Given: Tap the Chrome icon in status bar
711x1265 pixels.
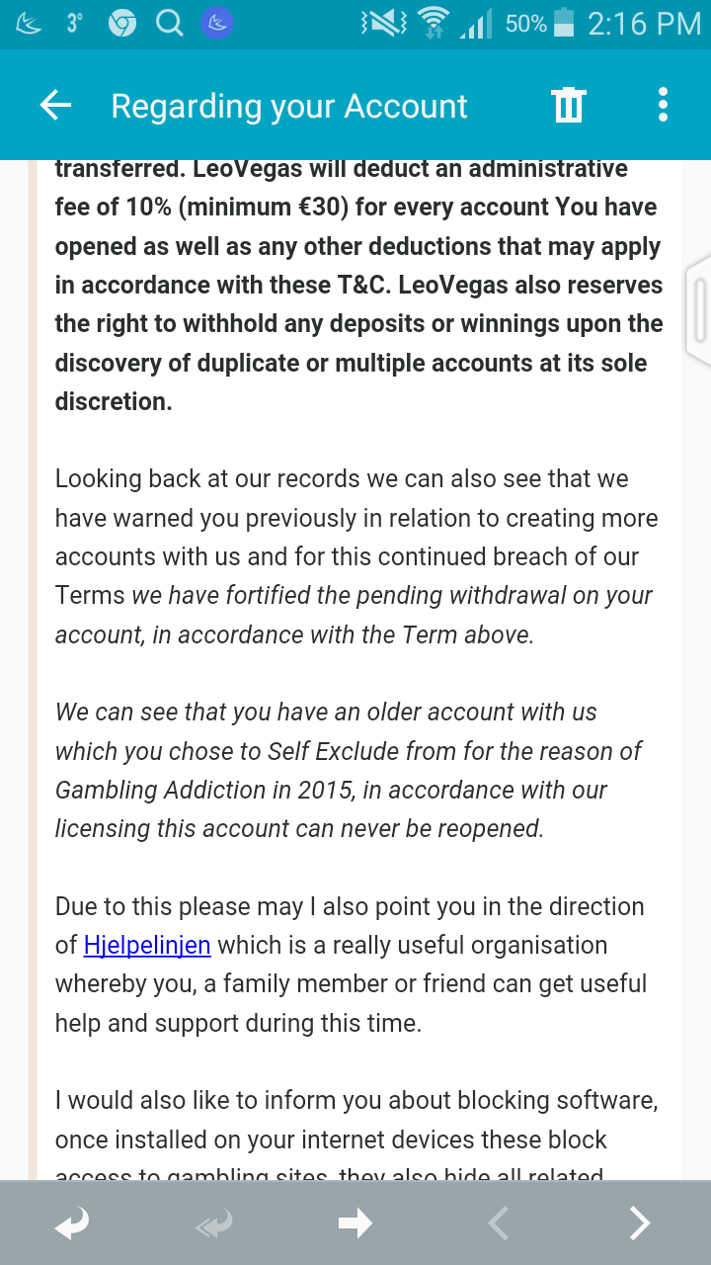Looking at the screenshot, I should pyautogui.click(x=122, y=24).
